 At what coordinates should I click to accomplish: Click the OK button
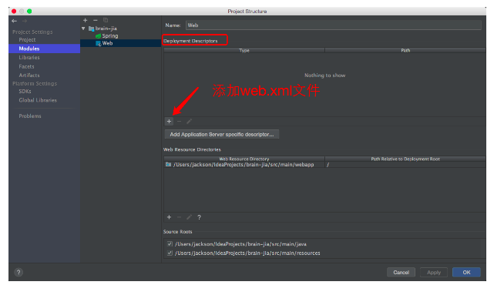pyautogui.click(x=466, y=273)
